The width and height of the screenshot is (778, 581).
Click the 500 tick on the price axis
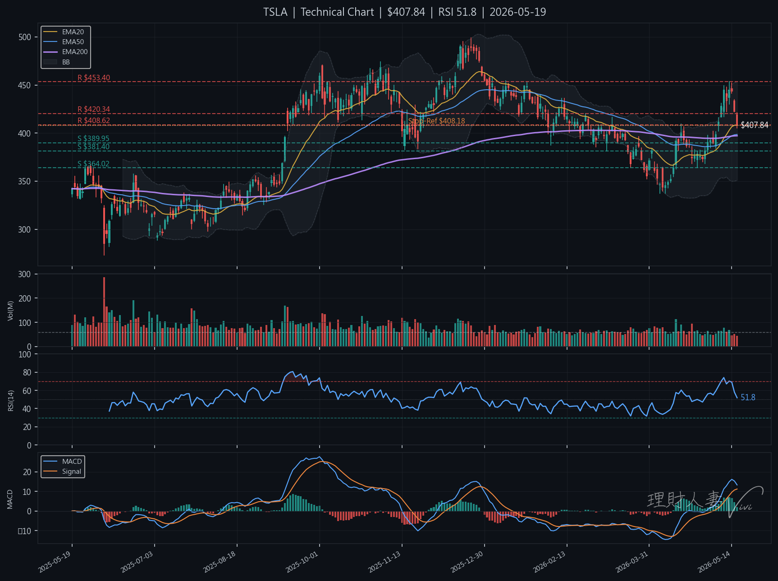coord(25,37)
